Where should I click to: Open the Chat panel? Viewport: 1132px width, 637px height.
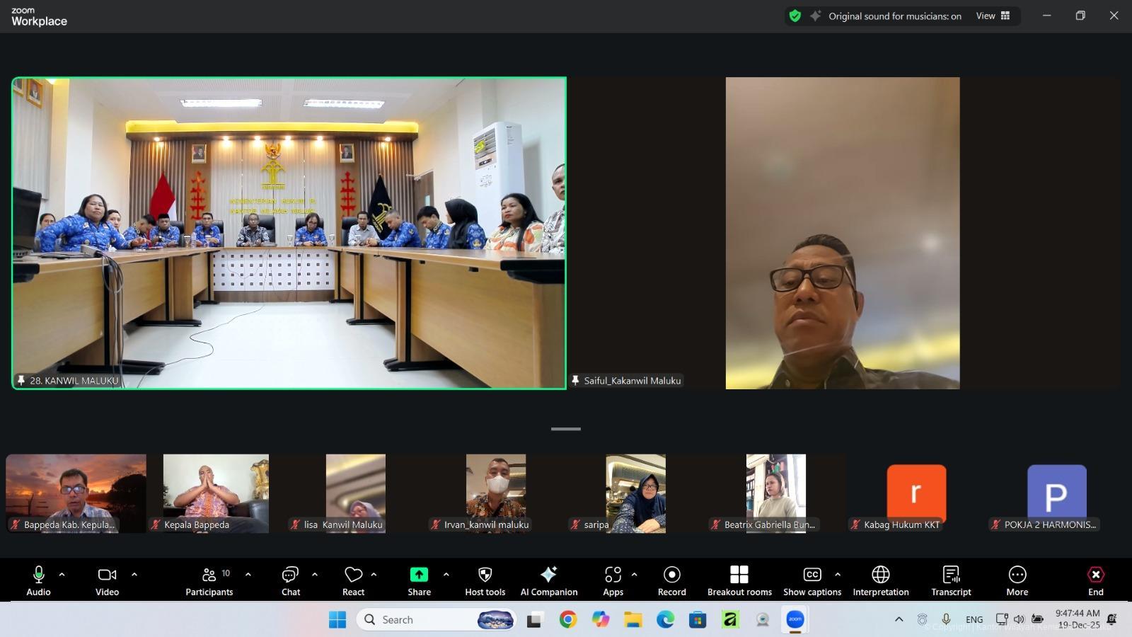click(x=291, y=581)
